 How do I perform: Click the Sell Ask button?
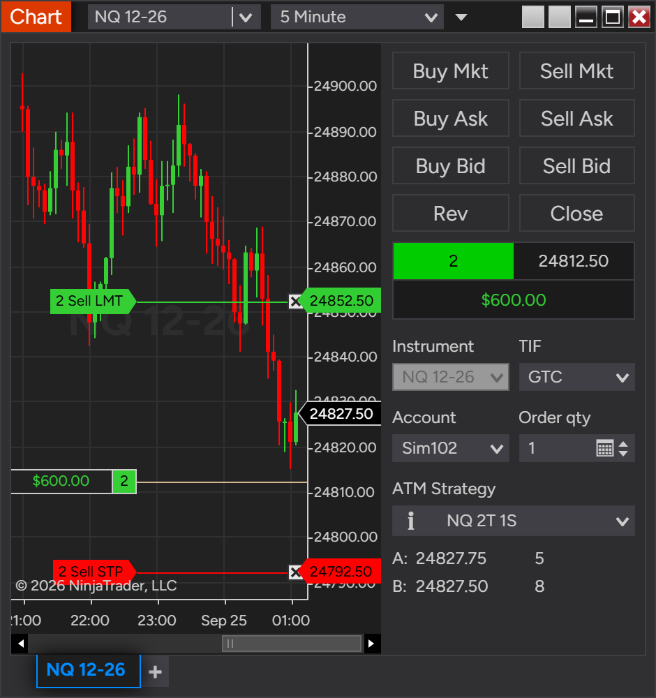click(x=576, y=119)
